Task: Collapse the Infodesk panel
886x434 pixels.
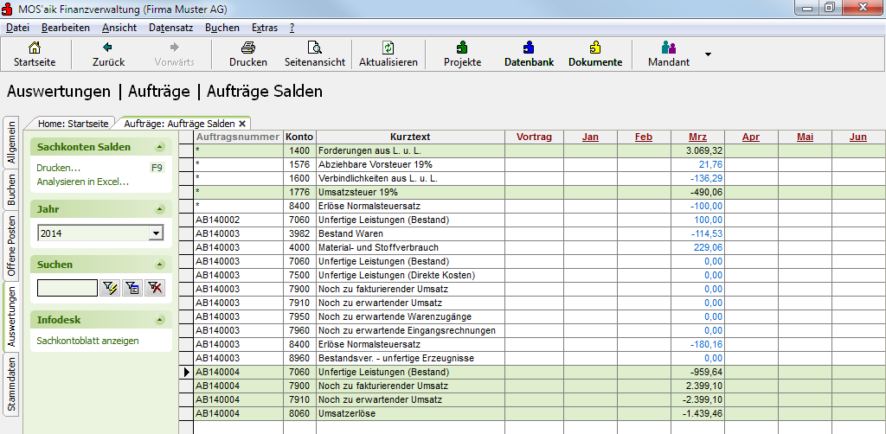Action: click(160, 320)
